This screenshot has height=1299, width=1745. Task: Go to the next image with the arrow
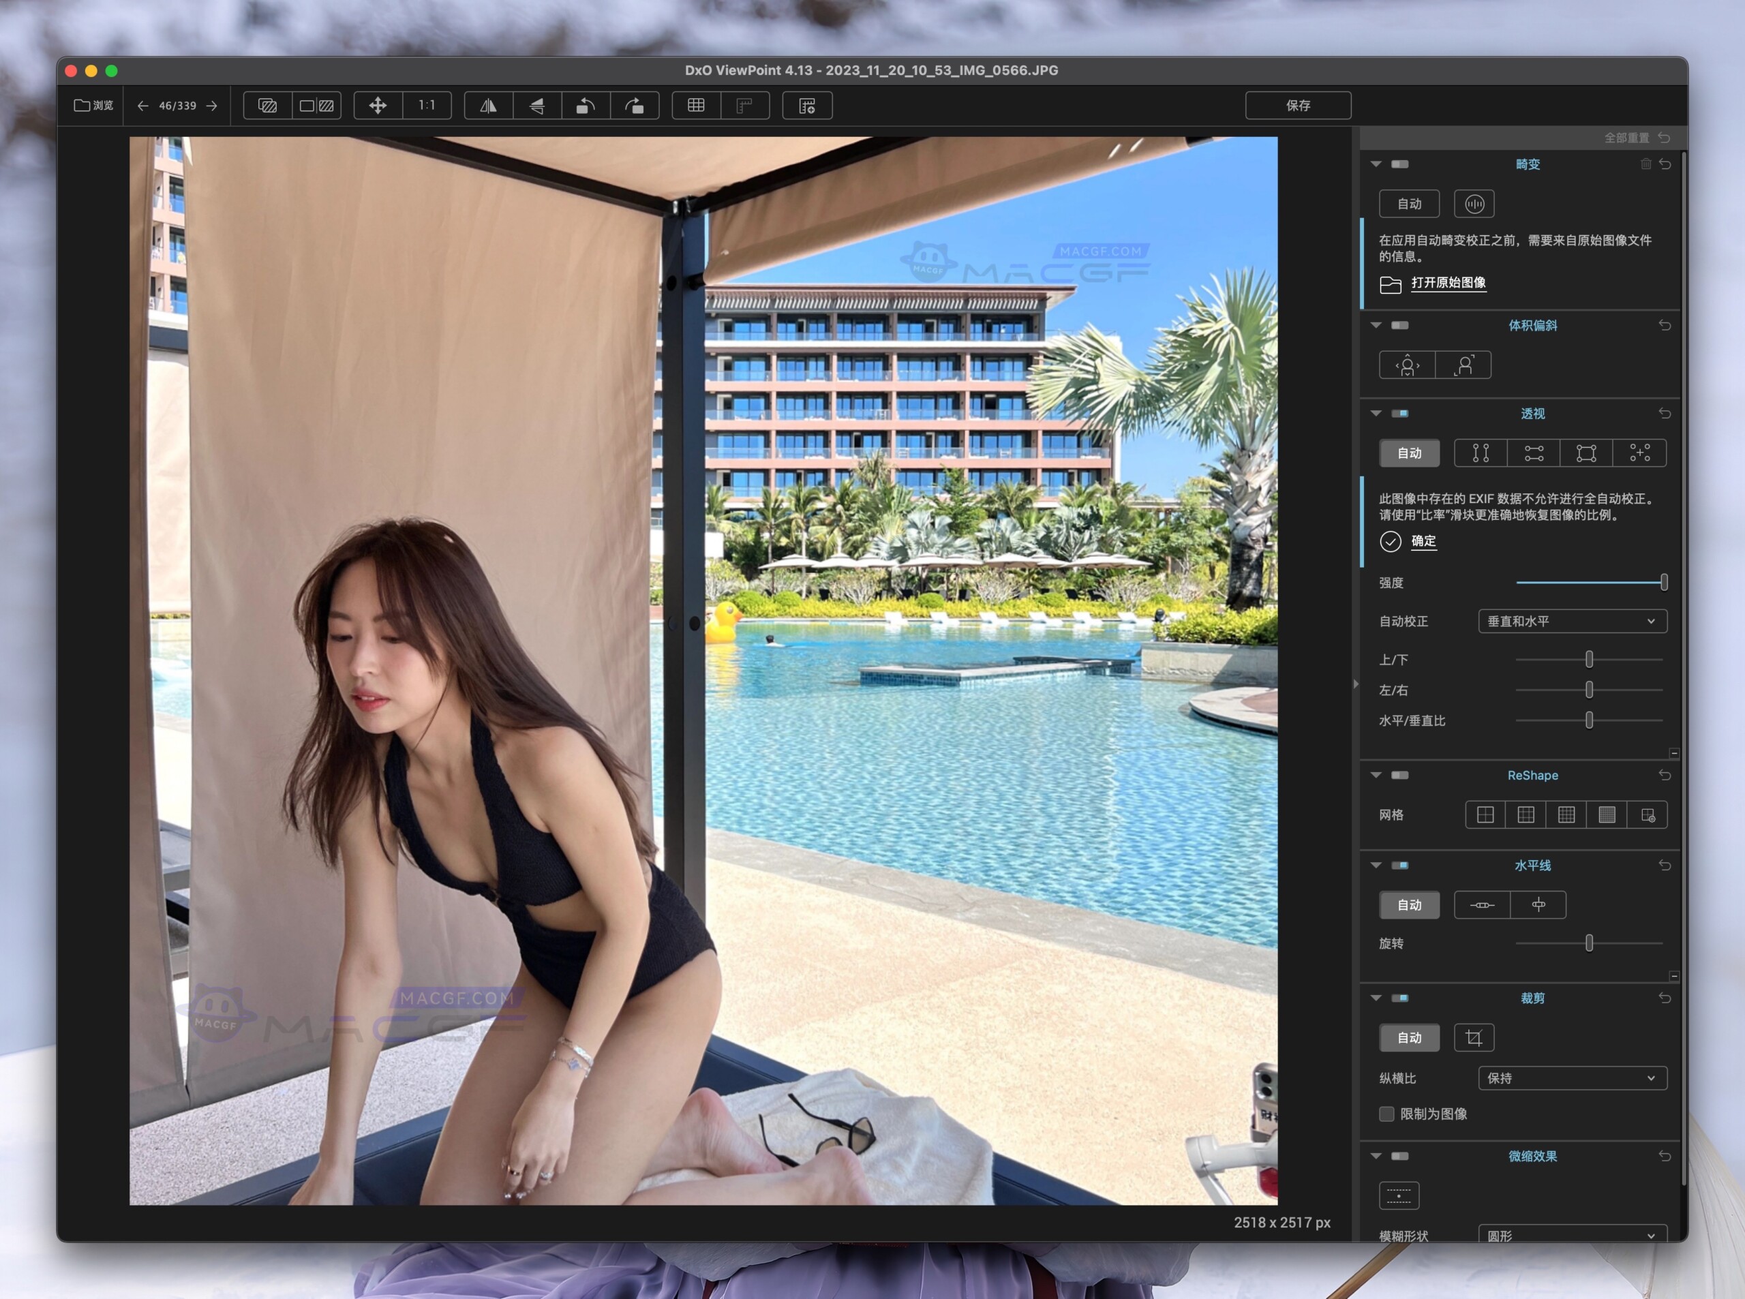(211, 104)
